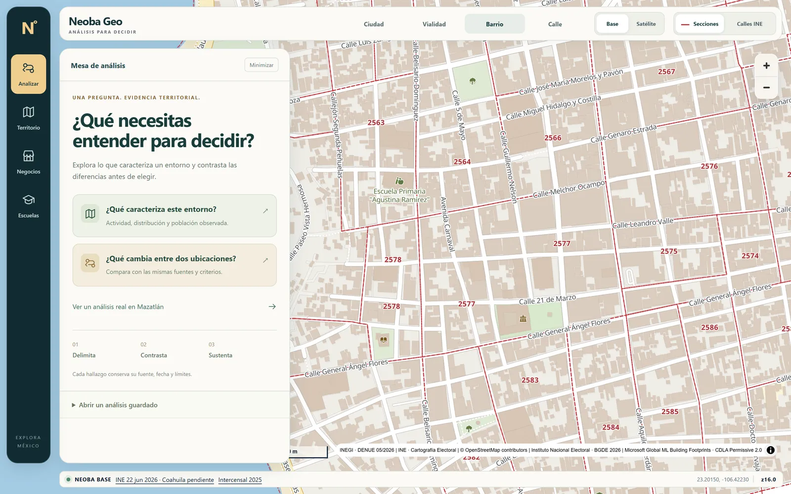Expand Abrir un análisis guardado
The image size is (791, 494).
click(175, 405)
